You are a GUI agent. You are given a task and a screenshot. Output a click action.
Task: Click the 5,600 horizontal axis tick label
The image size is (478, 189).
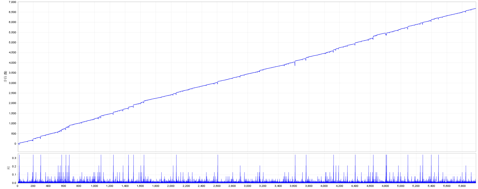coord(447,186)
